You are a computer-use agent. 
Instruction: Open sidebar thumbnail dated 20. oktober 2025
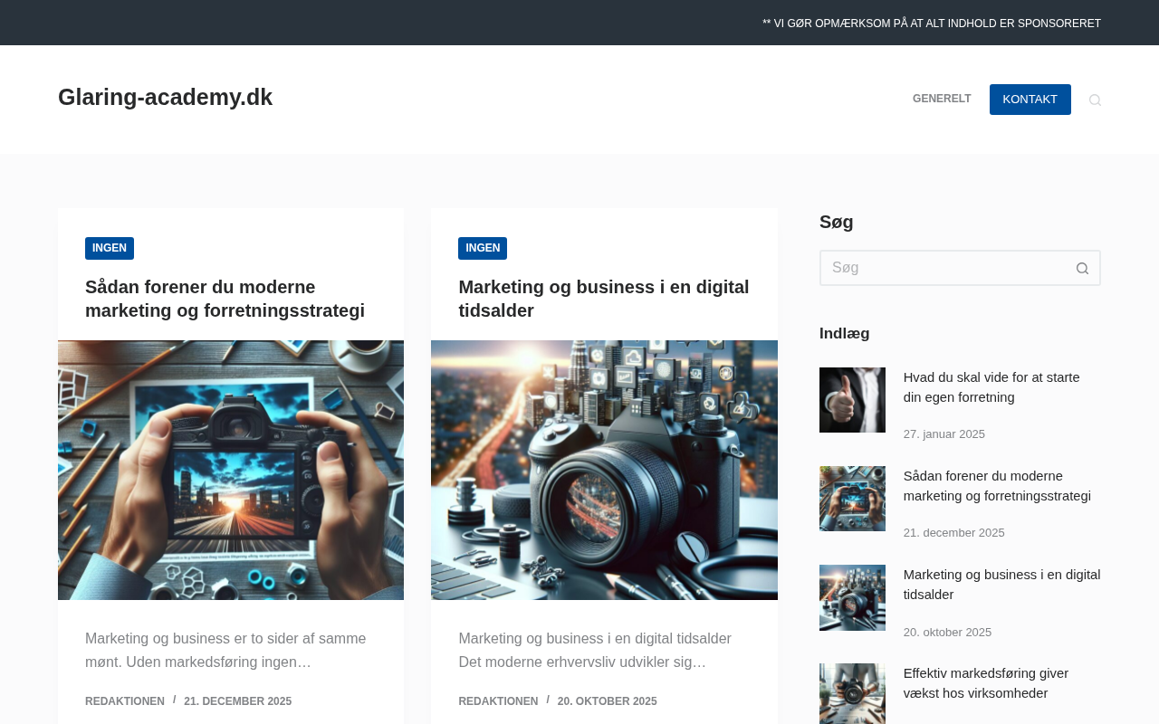tap(852, 597)
